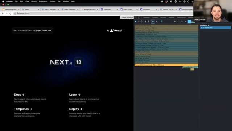Open the History menu

34,1
